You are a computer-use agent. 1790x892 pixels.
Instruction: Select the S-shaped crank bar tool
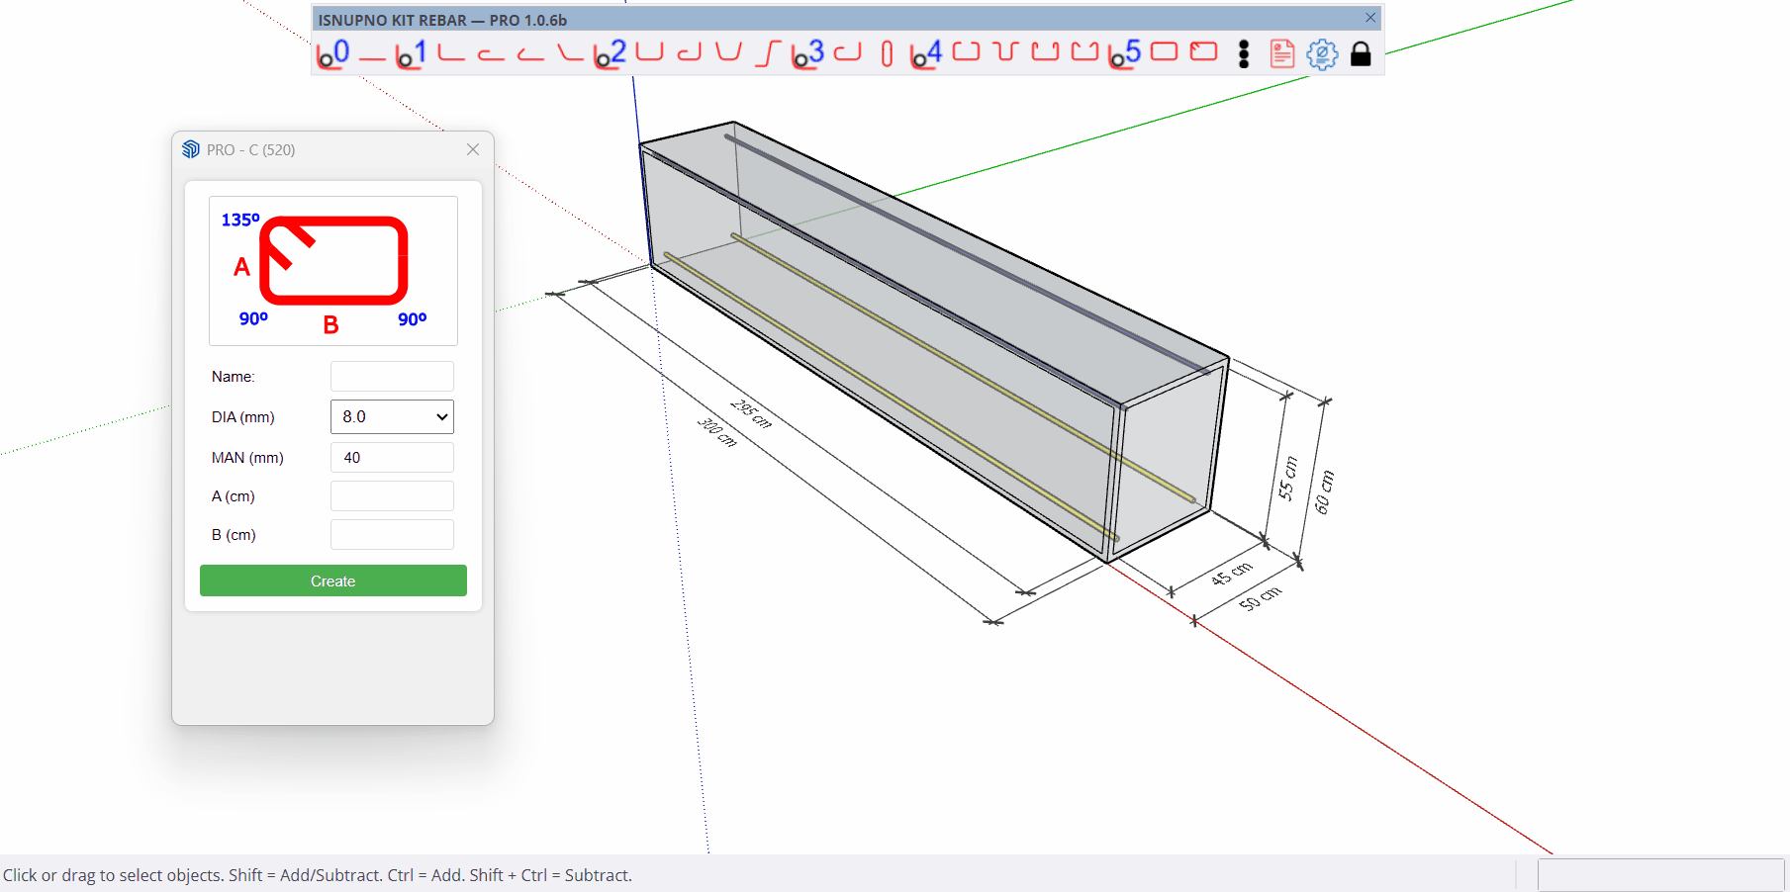[768, 53]
